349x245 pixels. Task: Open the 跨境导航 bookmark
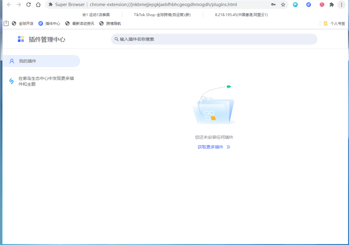click(x=110, y=23)
